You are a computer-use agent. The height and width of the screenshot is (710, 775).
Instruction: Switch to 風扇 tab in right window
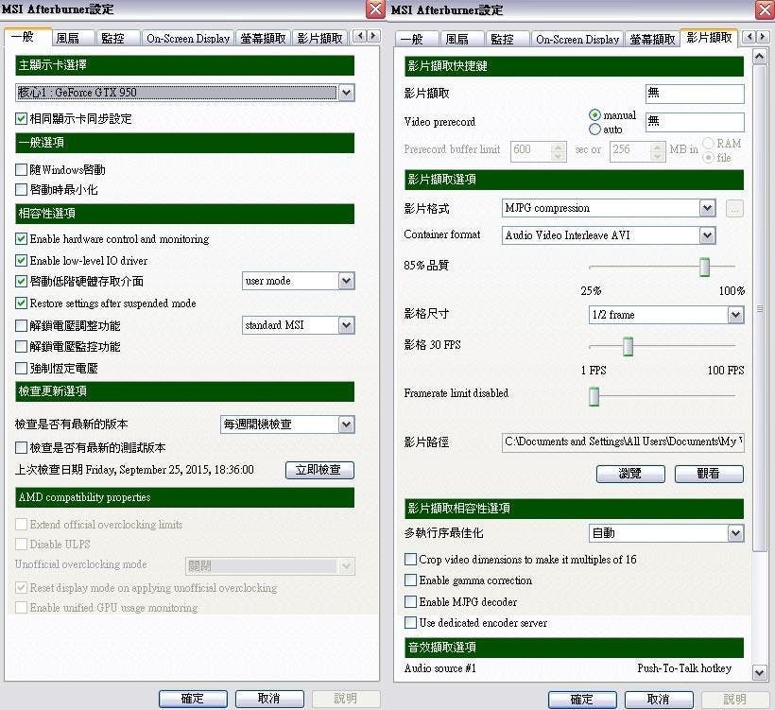point(462,39)
